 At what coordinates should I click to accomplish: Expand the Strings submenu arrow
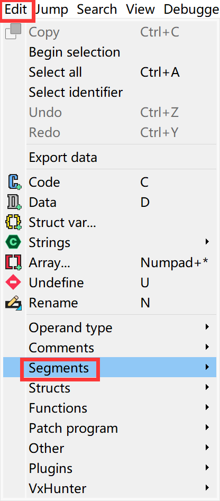(x=207, y=242)
